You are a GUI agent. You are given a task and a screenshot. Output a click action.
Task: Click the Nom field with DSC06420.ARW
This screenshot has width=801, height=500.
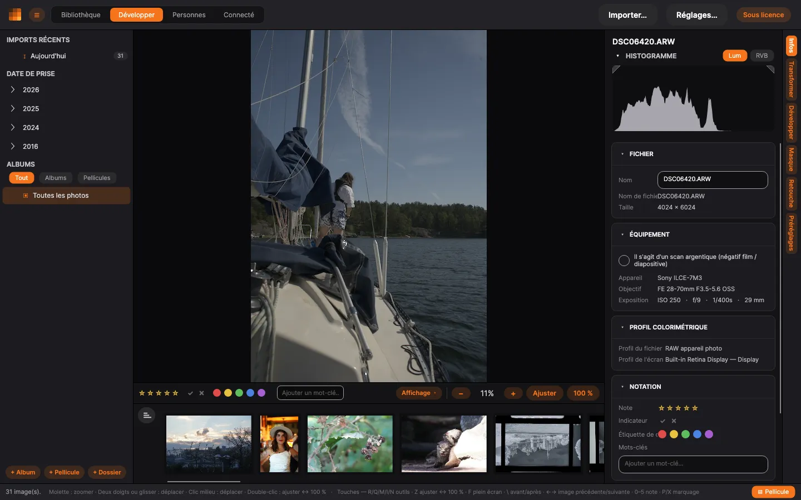713,179
